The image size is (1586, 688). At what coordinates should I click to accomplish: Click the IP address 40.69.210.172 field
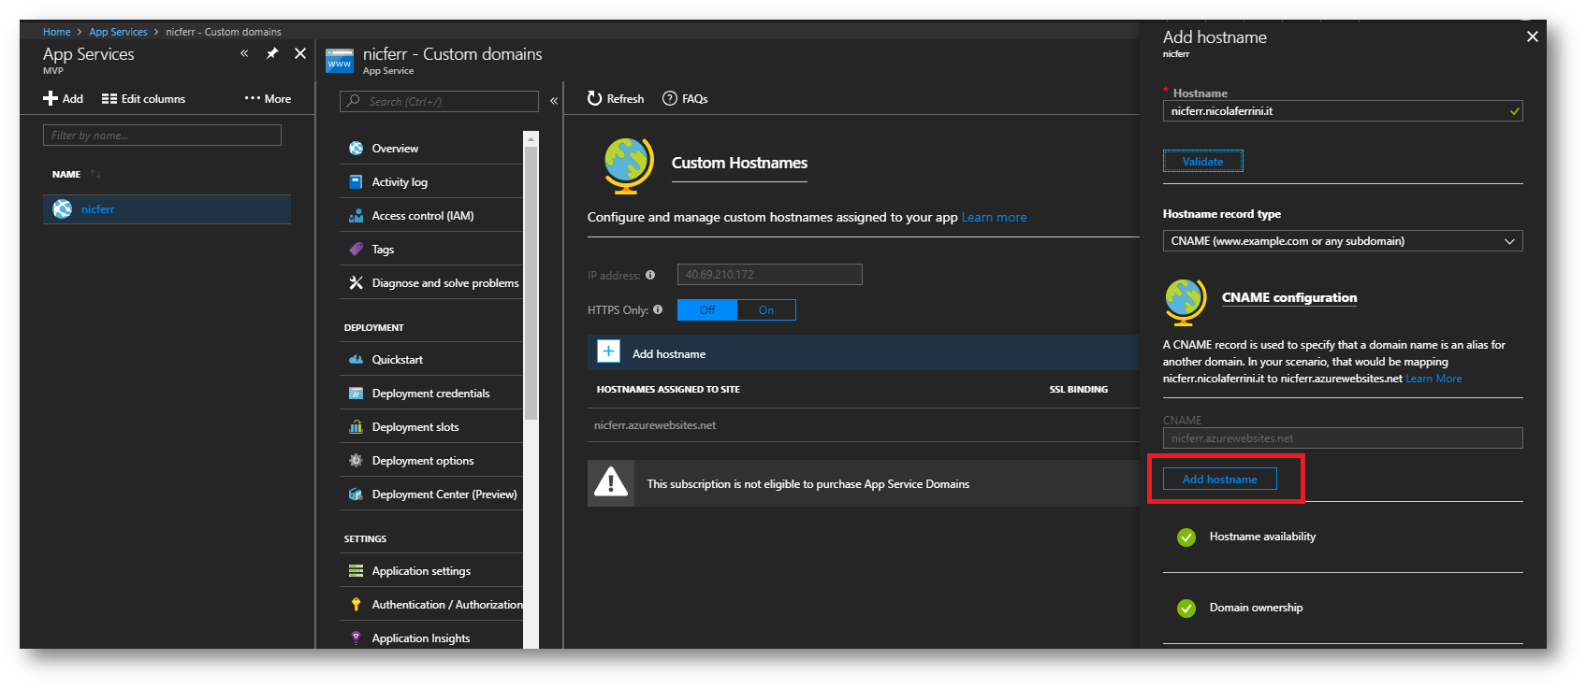point(769,275)
